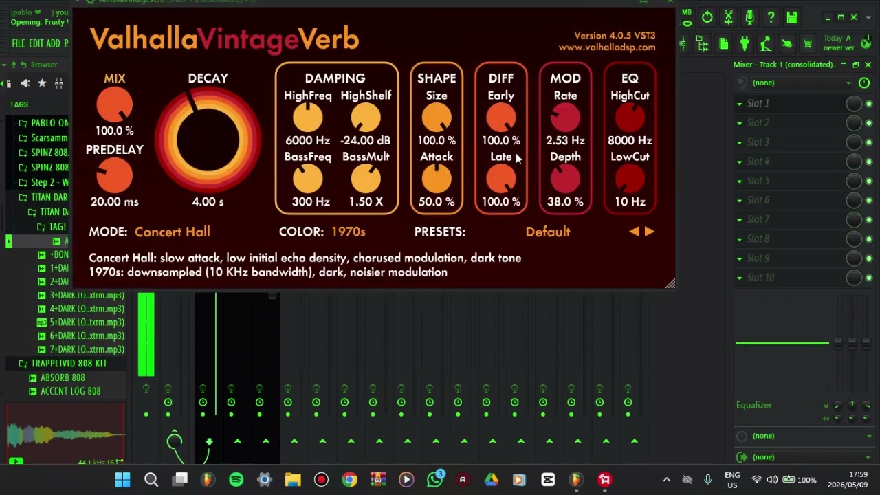Click the speaker icon in the Browser toolbar

coord(25,83)
